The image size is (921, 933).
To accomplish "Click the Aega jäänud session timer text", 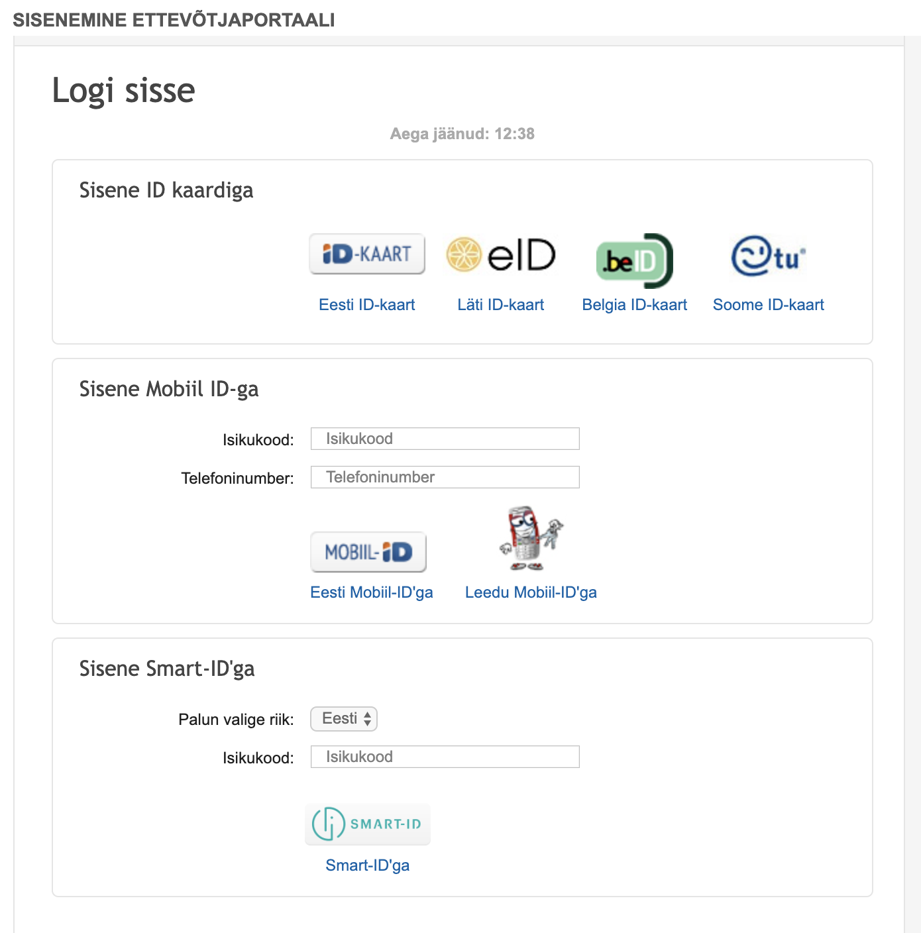I will click(x=462, y=134).
